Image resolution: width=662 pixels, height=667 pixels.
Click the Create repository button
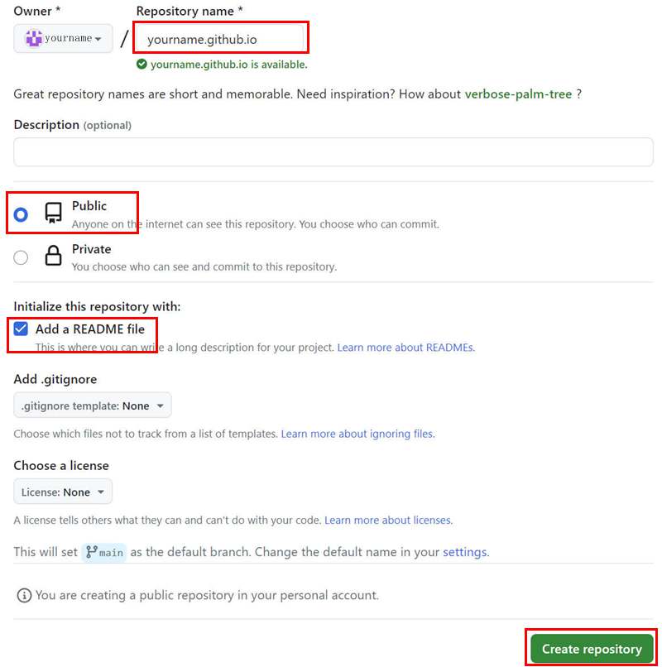592,649
